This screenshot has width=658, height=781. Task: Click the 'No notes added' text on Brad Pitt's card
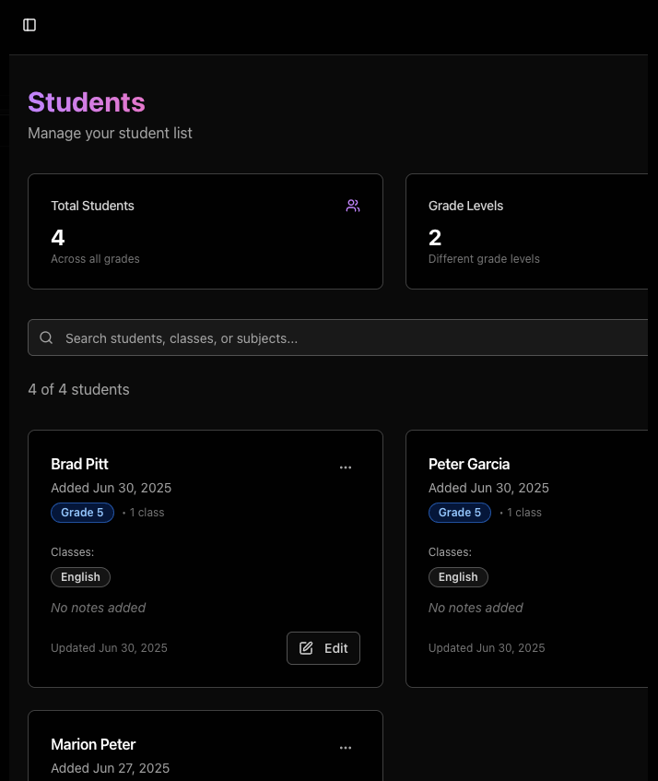99,608
